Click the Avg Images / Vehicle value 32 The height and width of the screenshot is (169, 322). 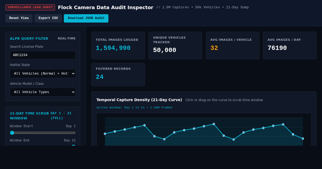click(214, 48)
